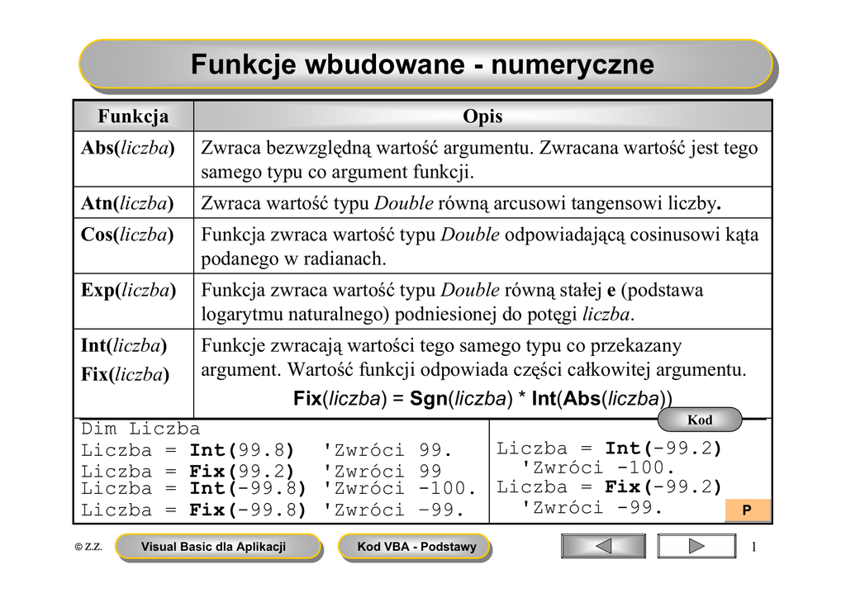
Task: Click the Dim Liczba code line
Action: tap(140, 430)
